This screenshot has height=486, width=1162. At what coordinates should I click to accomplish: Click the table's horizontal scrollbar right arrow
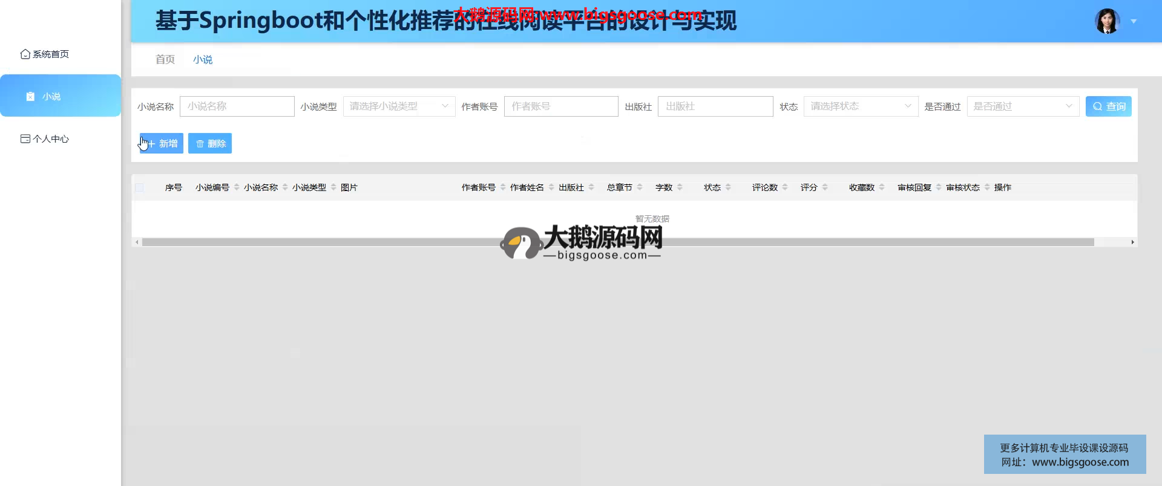tap(1132, 242)
